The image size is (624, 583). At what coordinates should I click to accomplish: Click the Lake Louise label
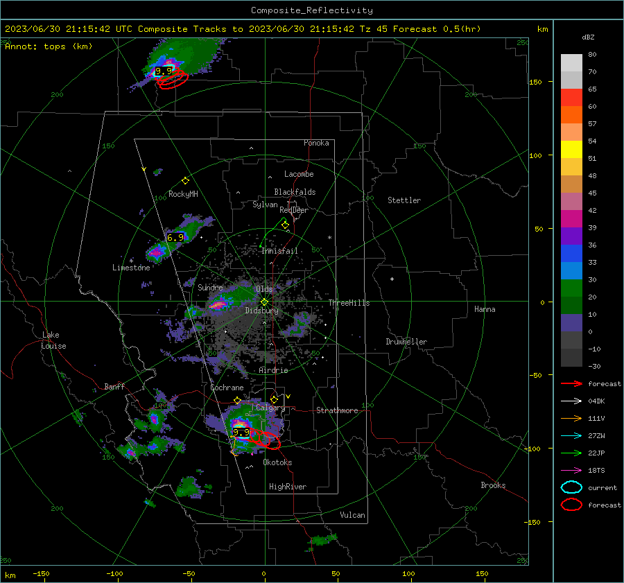pos(53,340)
